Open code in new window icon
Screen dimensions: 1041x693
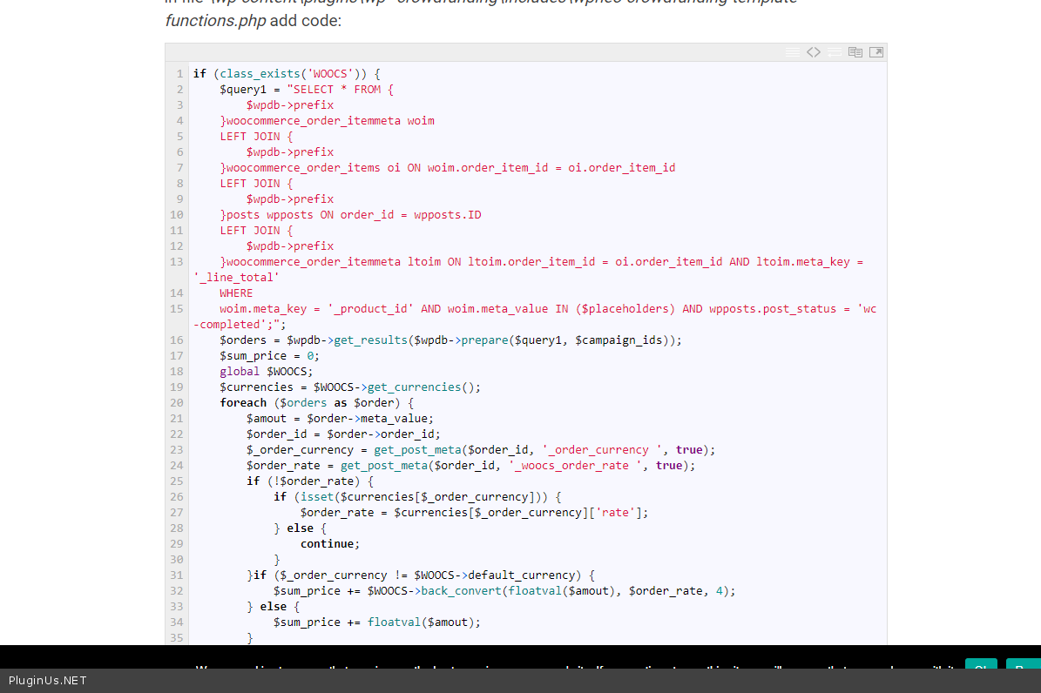(876, 52)
